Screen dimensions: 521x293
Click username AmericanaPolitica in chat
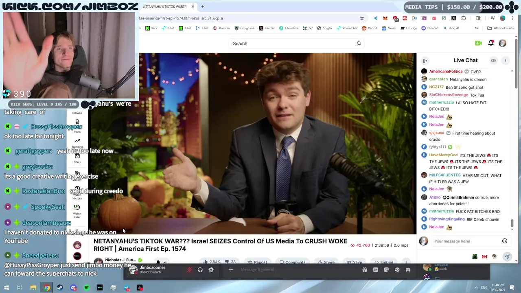click(446, 72)
